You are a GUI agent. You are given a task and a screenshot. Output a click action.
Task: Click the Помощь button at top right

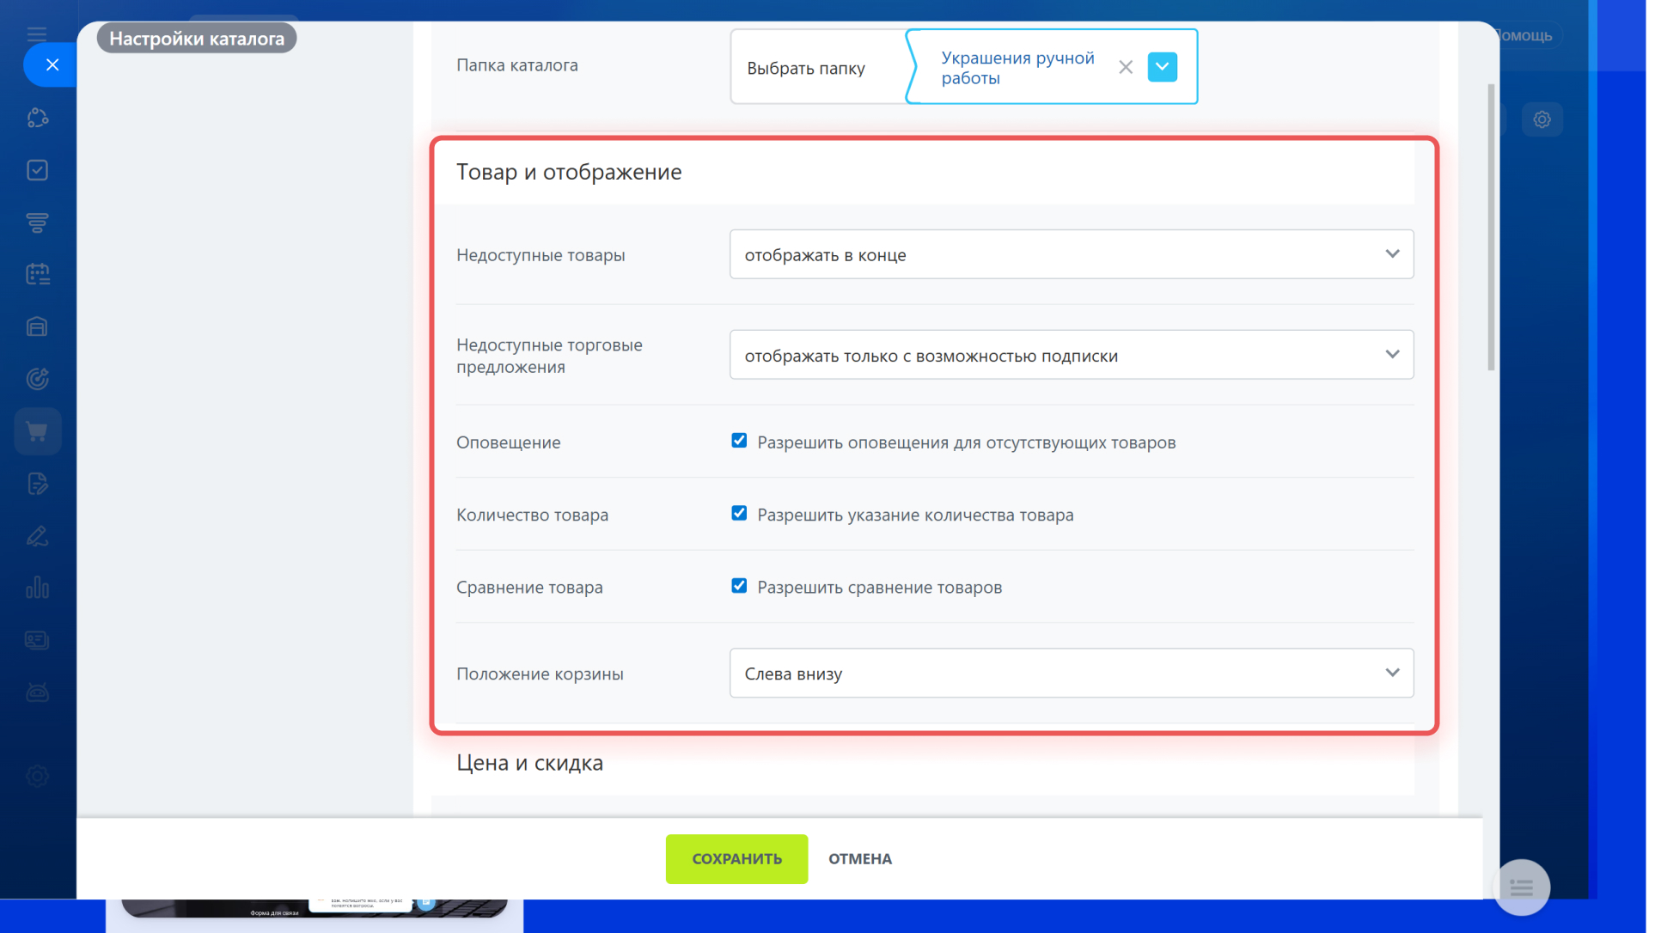(1524, 35)
